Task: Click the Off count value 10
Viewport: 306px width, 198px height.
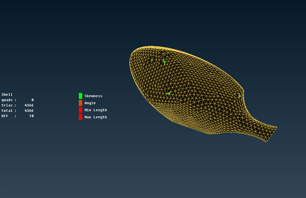Action: click(31, 116)
